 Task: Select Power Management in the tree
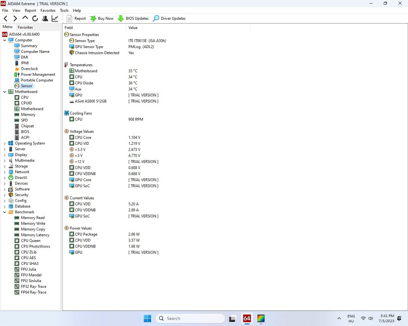38,74
